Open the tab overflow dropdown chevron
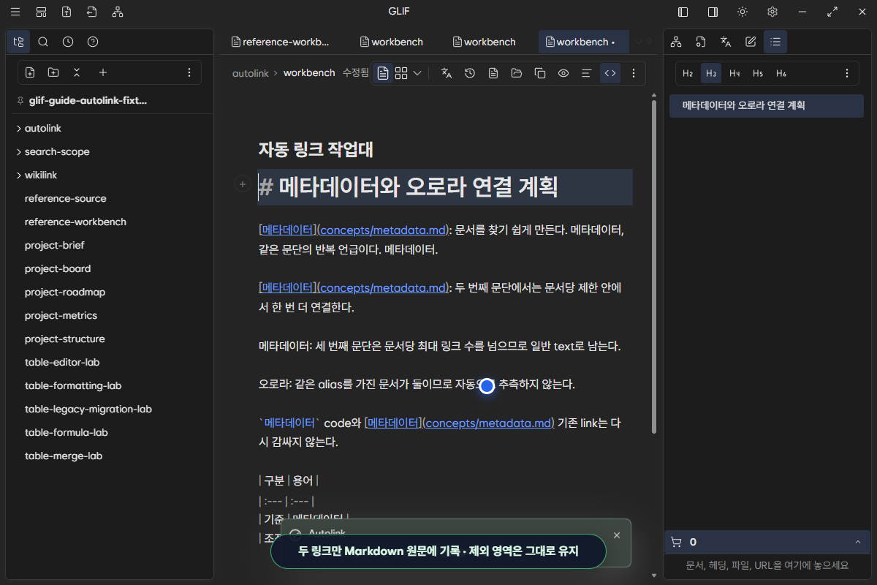Screen dimensions: 877x585 [639, 42]
